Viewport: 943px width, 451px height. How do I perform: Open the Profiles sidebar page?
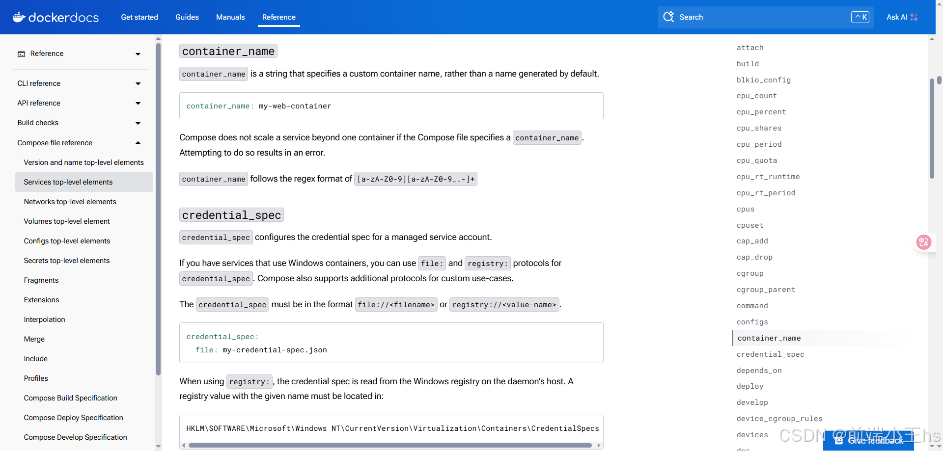pyautogui.click(x=36, y=378)
